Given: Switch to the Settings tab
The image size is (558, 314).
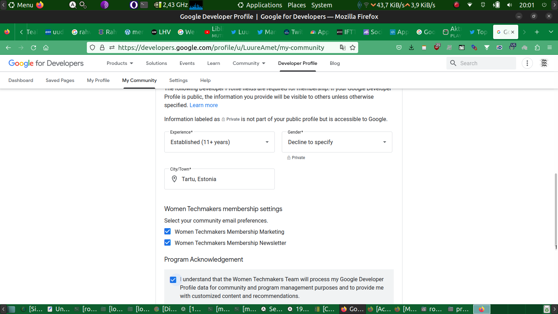Looking at the screenshot, I should 178,80.
